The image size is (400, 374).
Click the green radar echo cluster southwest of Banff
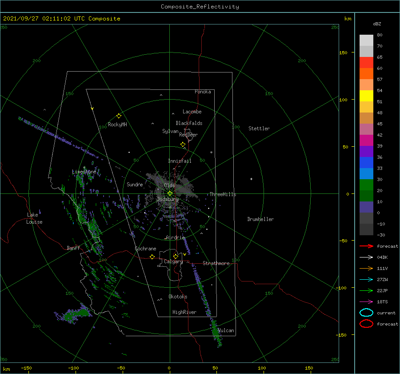pyautogui.click(x=74, y=314)
